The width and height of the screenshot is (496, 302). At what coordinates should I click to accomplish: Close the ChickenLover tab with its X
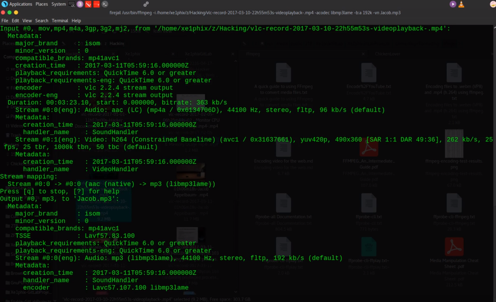493,53
